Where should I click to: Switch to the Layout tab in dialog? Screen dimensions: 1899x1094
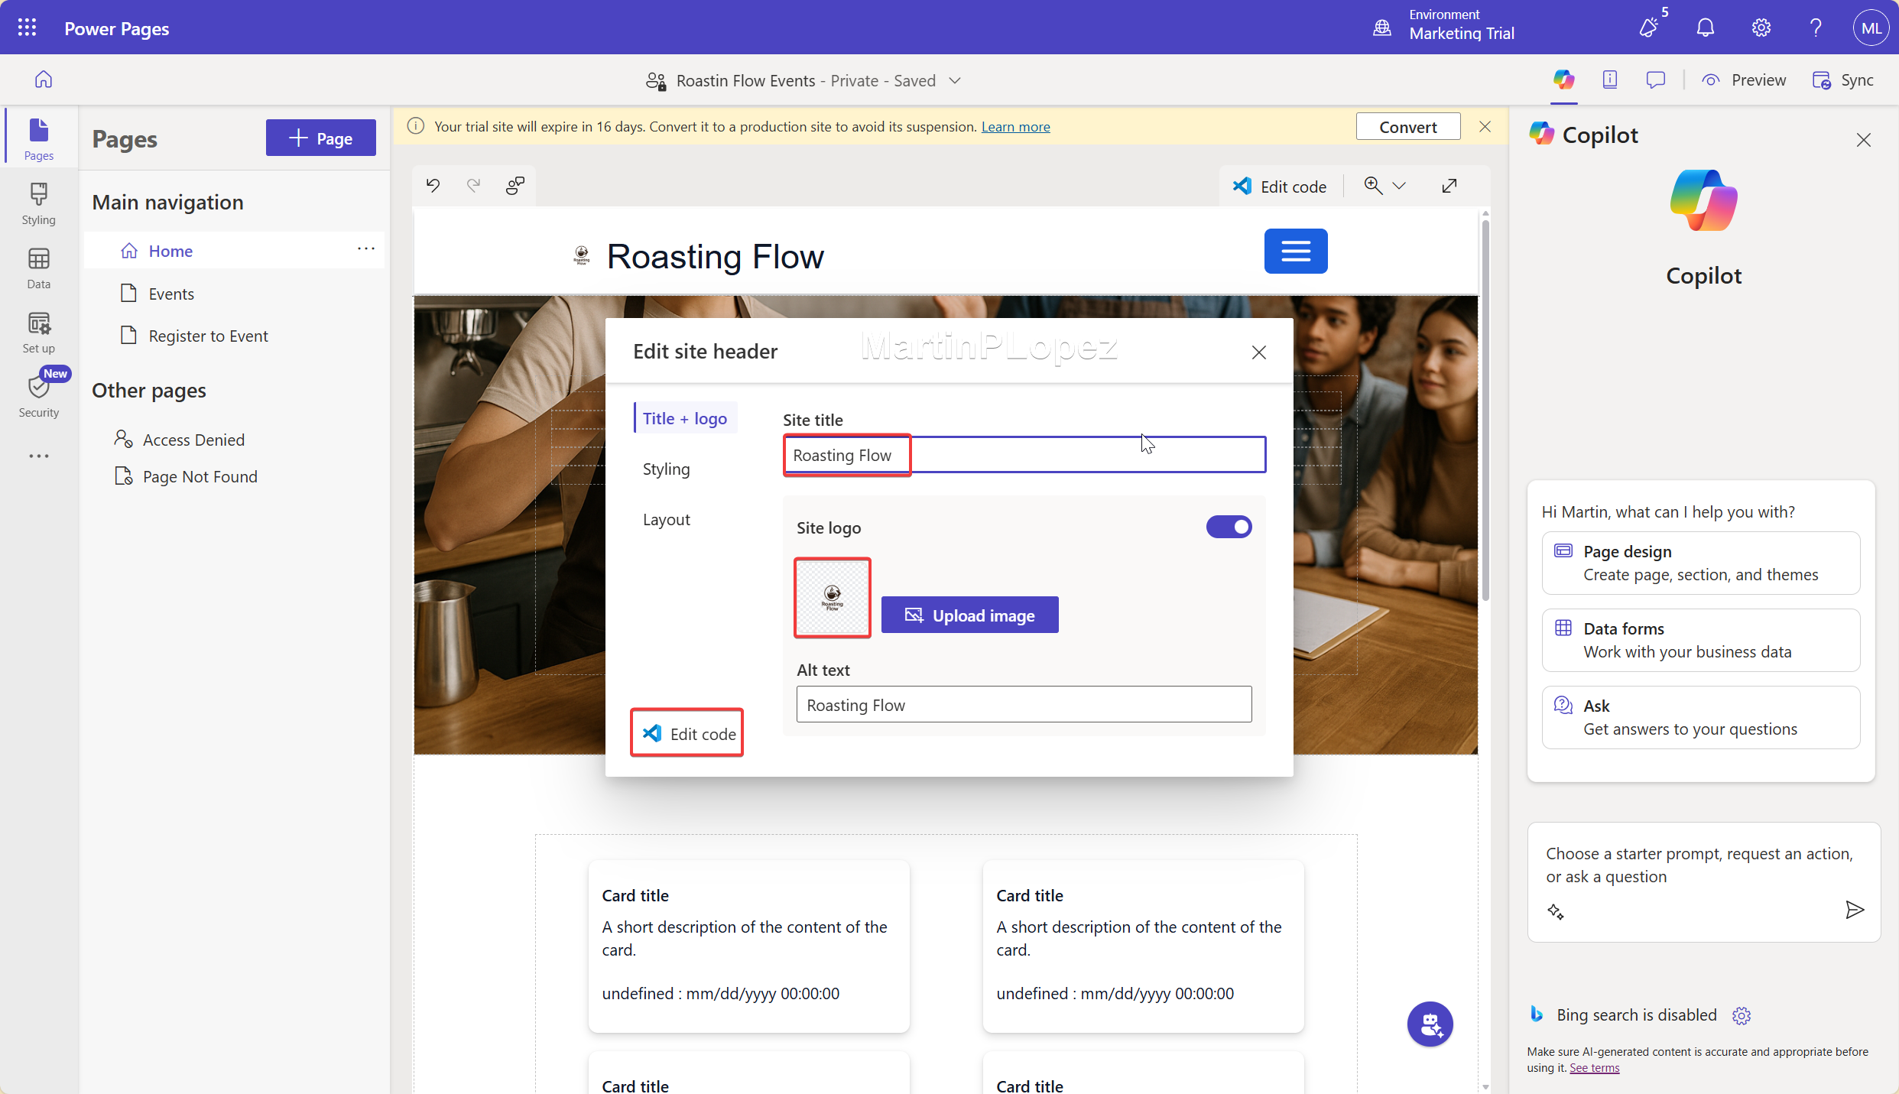click(666, 519)
